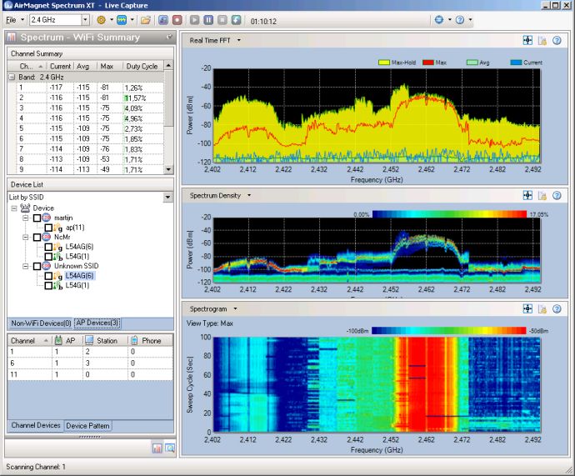This screenshot has width=575, height=476.
Task: Pause the live capture
Action: pos(208,20)
